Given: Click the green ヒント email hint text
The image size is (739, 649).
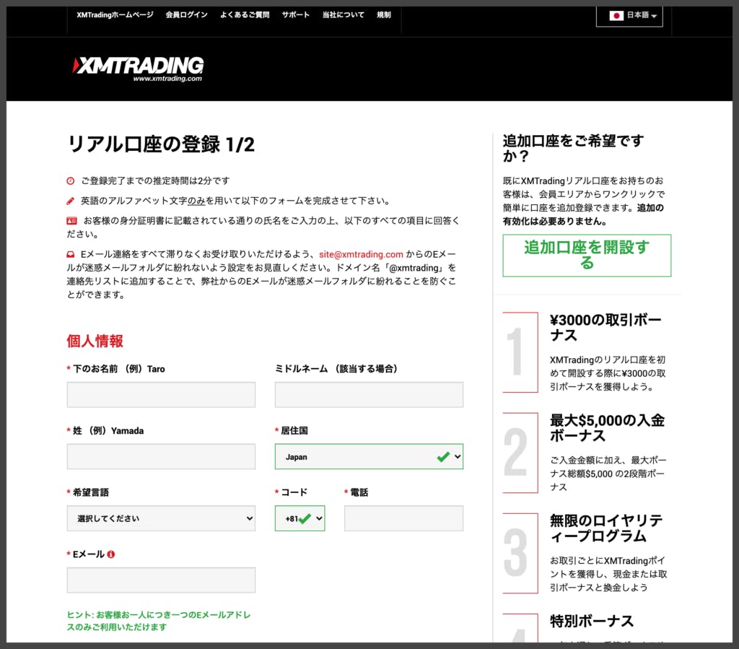Looking at the screenshot, I should (159, 621).
